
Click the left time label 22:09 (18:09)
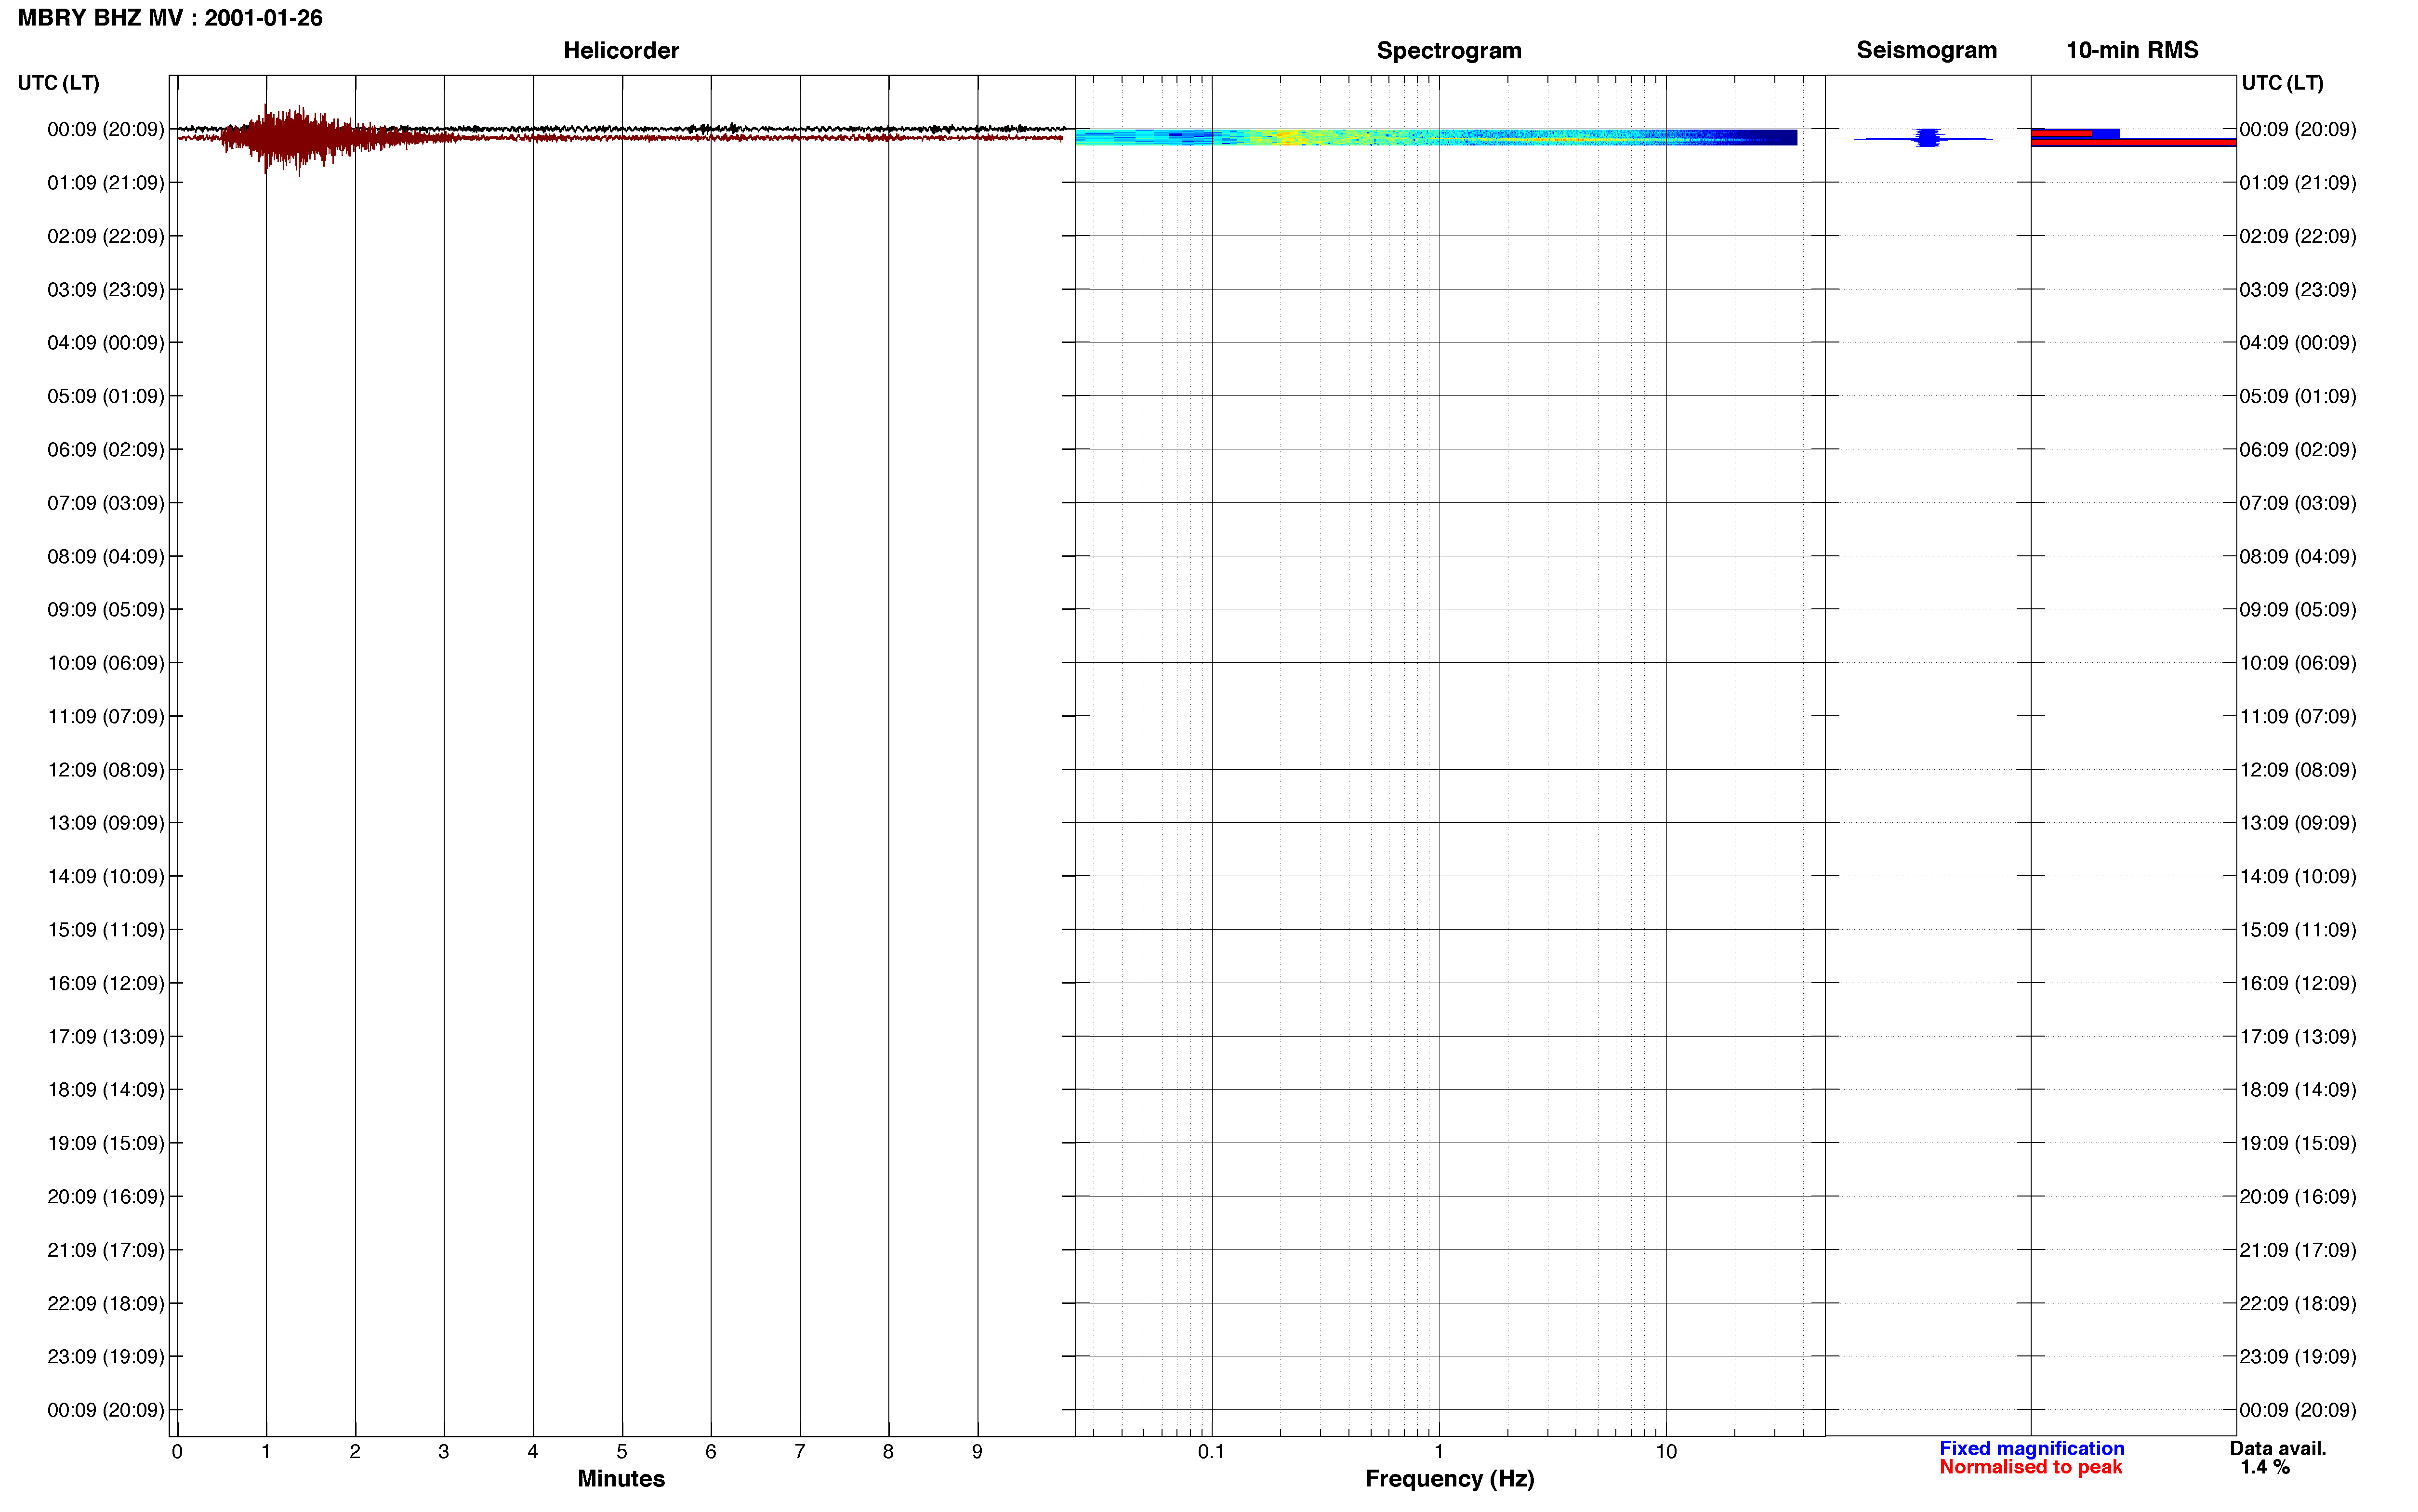[x=105, y=1304]
